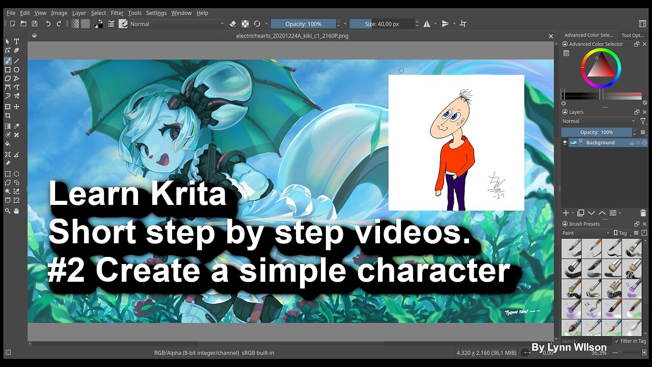Select the Rectangular Selection tool
Viewport: 652px width, 367px height.
[x=8, y=174]
